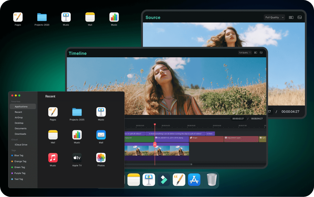Click the Finder bar-chart icon labeled Music

[x=77, y=135]
